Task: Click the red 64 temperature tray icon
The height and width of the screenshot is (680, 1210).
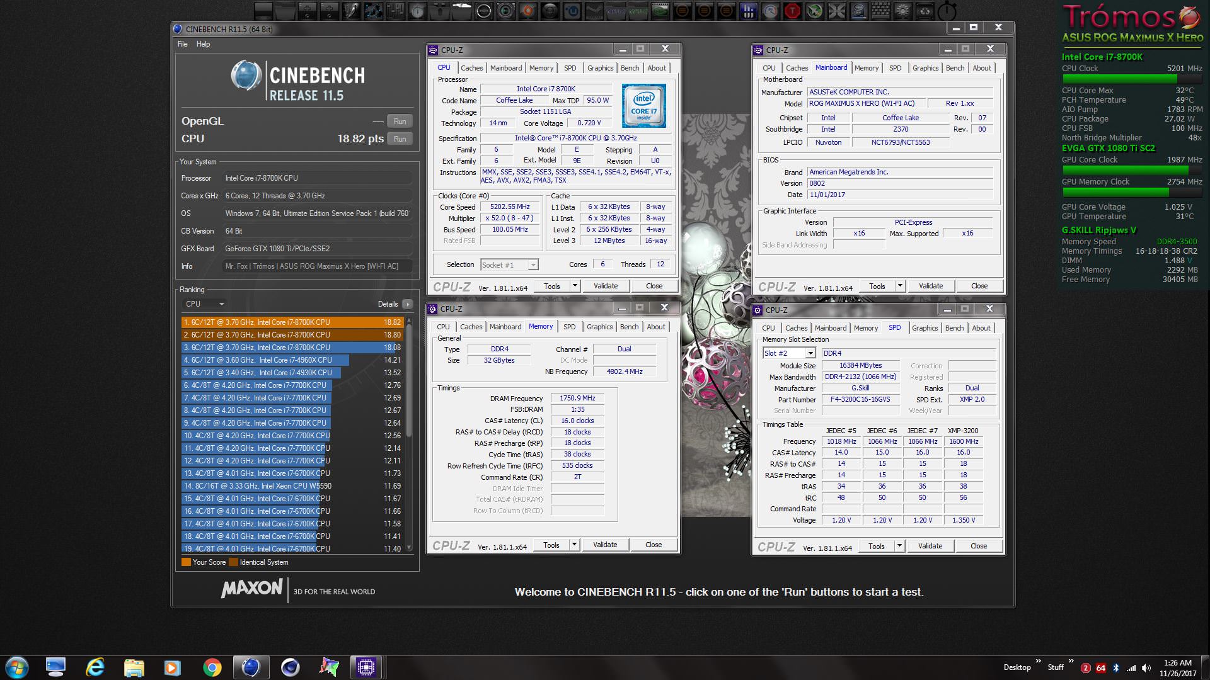Action: [x=1100, y=668]
